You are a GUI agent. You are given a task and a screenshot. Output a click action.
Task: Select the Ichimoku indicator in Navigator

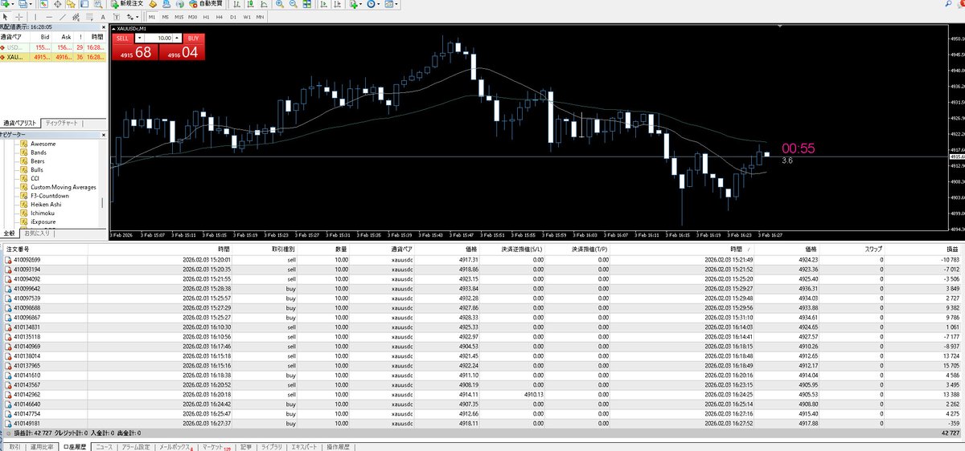click(43, 213)
